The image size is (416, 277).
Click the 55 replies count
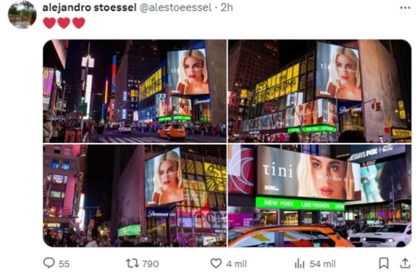click(x=64, y=264)
